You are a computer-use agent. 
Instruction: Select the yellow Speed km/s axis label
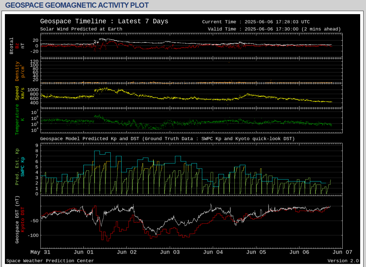coord(17,93)
